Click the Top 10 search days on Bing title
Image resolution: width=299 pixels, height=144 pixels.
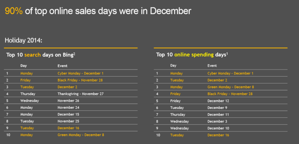(x=41, y=55)
